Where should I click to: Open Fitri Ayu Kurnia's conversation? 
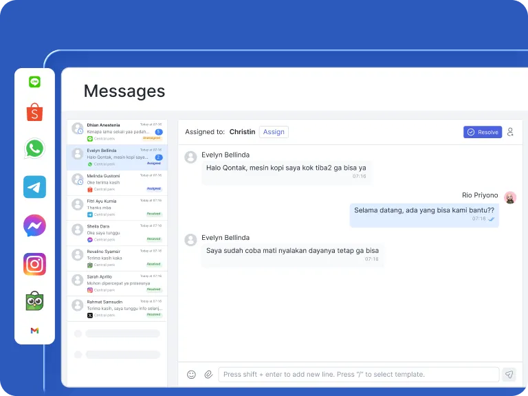117,208
